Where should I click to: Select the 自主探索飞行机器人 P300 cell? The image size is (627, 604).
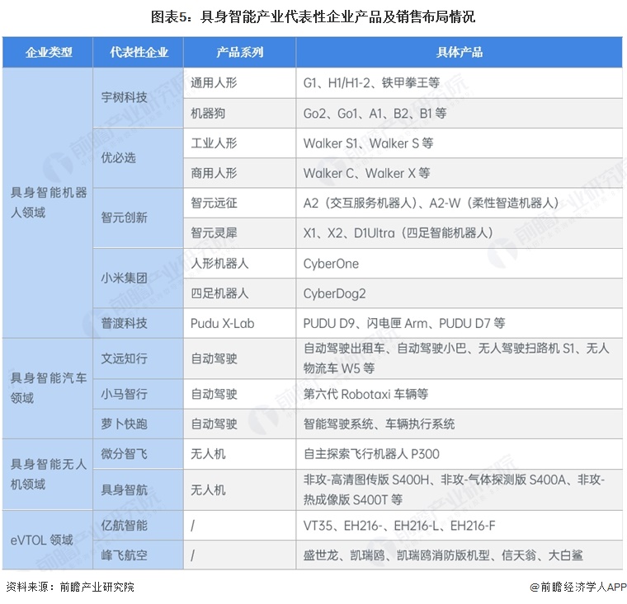pos(459,454)
